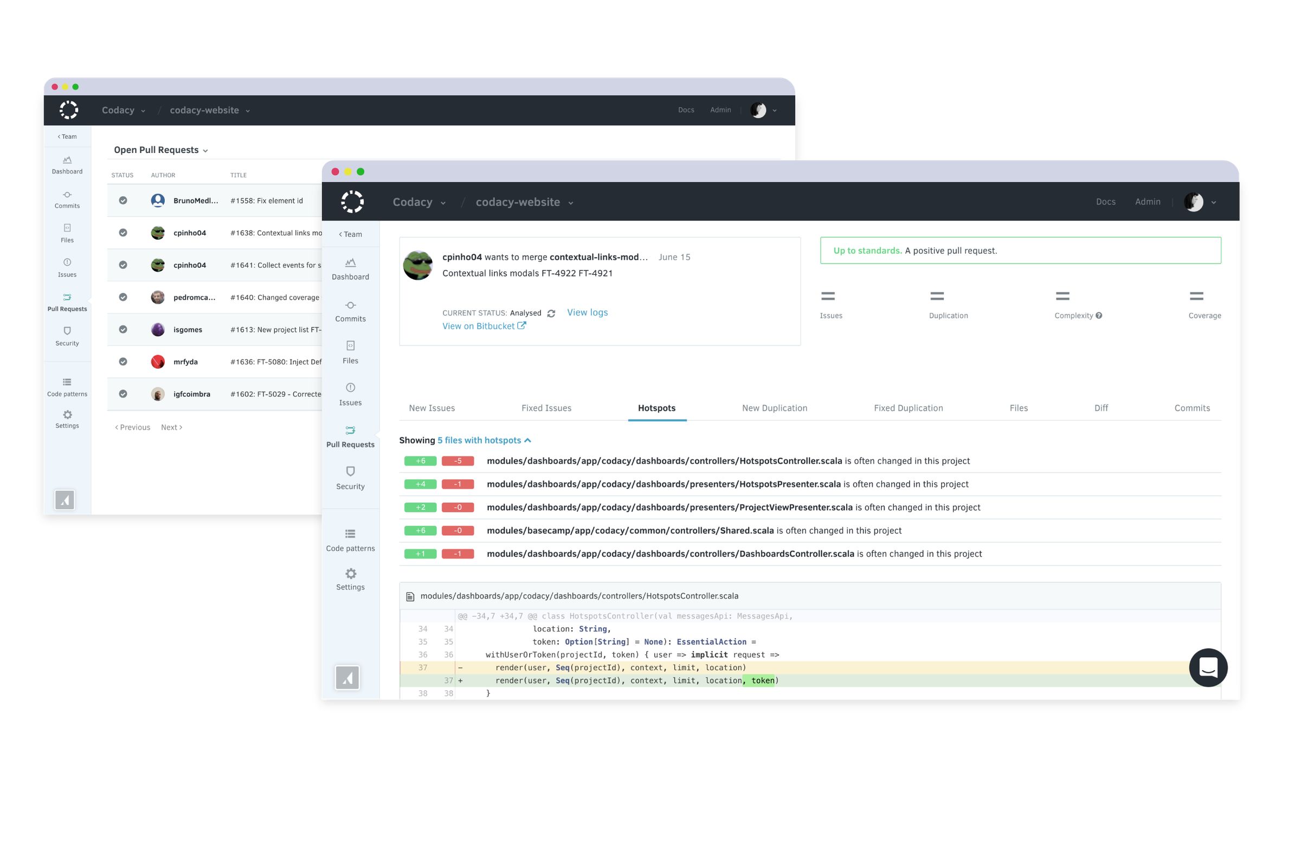This screenshot has height=848, width=1301.
Task: Click Next pagination link in back window
Action: (x=172, y=427)
